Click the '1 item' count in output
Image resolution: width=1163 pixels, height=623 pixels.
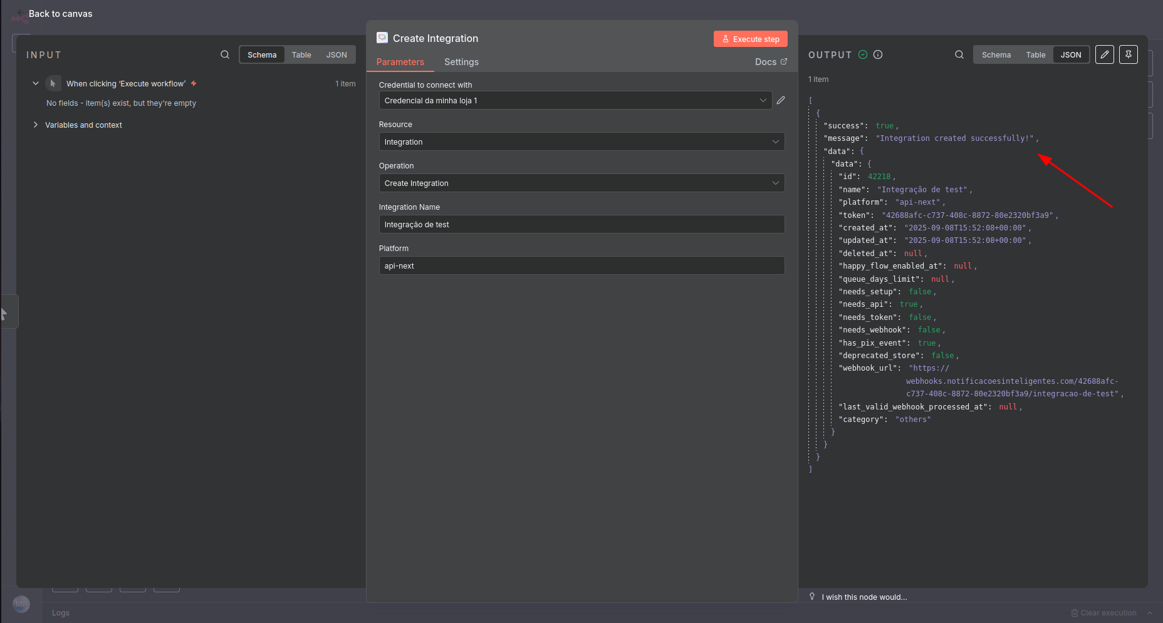tap(818, 80)
